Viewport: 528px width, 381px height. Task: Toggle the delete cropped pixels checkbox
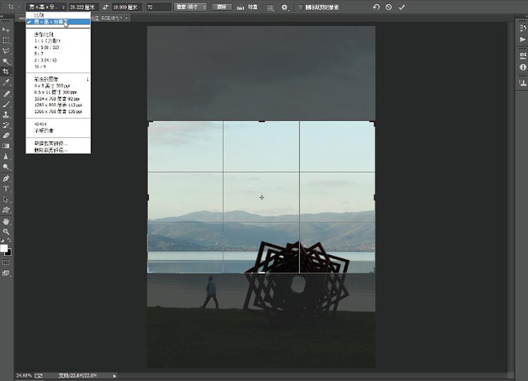point(301,7)
